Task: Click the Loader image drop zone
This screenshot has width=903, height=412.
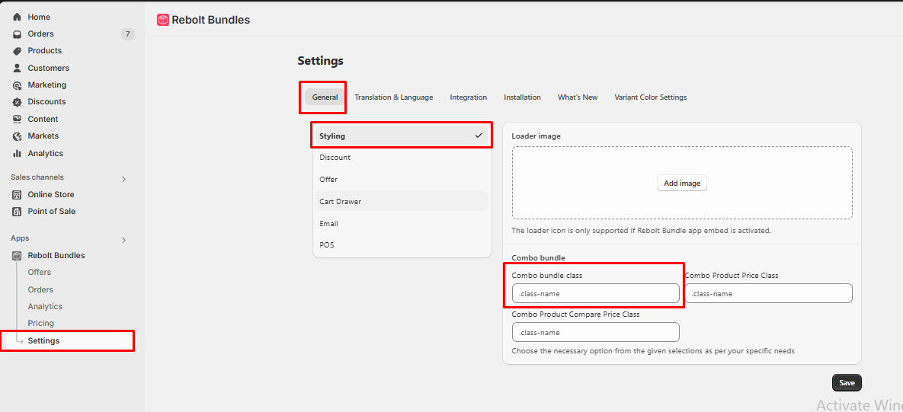Action: (x=682, y=183)
